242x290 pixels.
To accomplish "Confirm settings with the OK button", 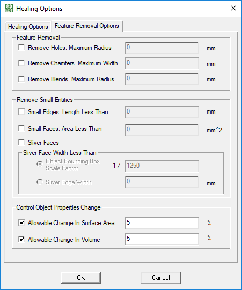I will pyautogui.click(x=80, y=278).
